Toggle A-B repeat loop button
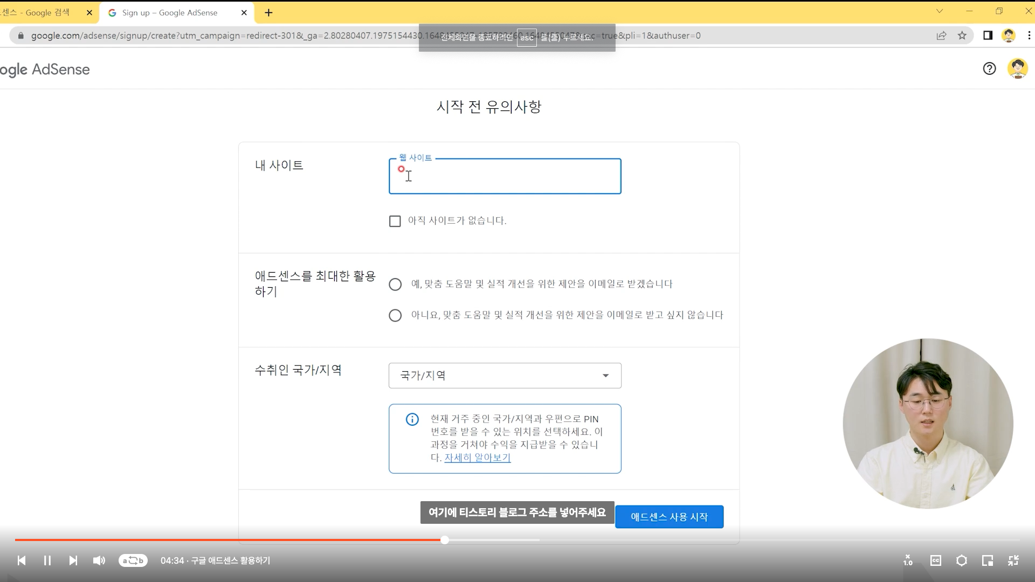The width and height of the screenshot is (1035, 582). click(x=133, y=560)
